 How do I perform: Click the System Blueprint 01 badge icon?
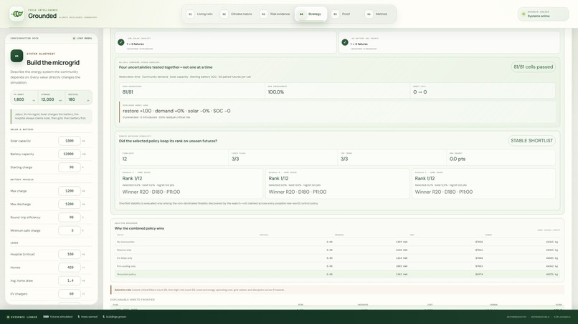pyautogui.click(x=16, y=56)
